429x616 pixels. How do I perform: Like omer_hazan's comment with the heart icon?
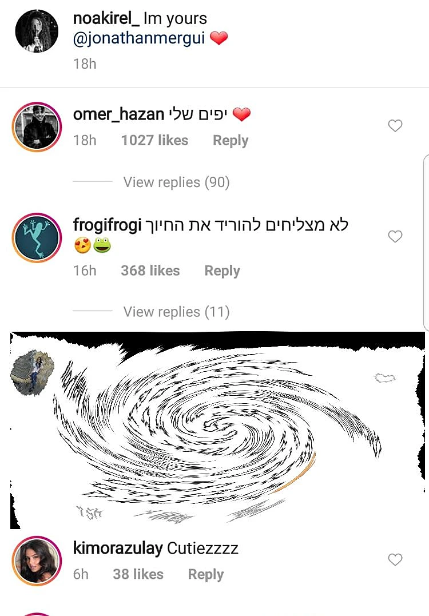(x=395, y=126)
